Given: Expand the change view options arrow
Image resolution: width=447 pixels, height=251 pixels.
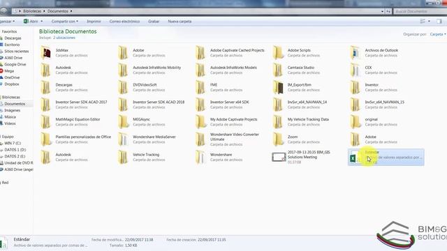Looking at the screenshot, I should click(429, 22).
